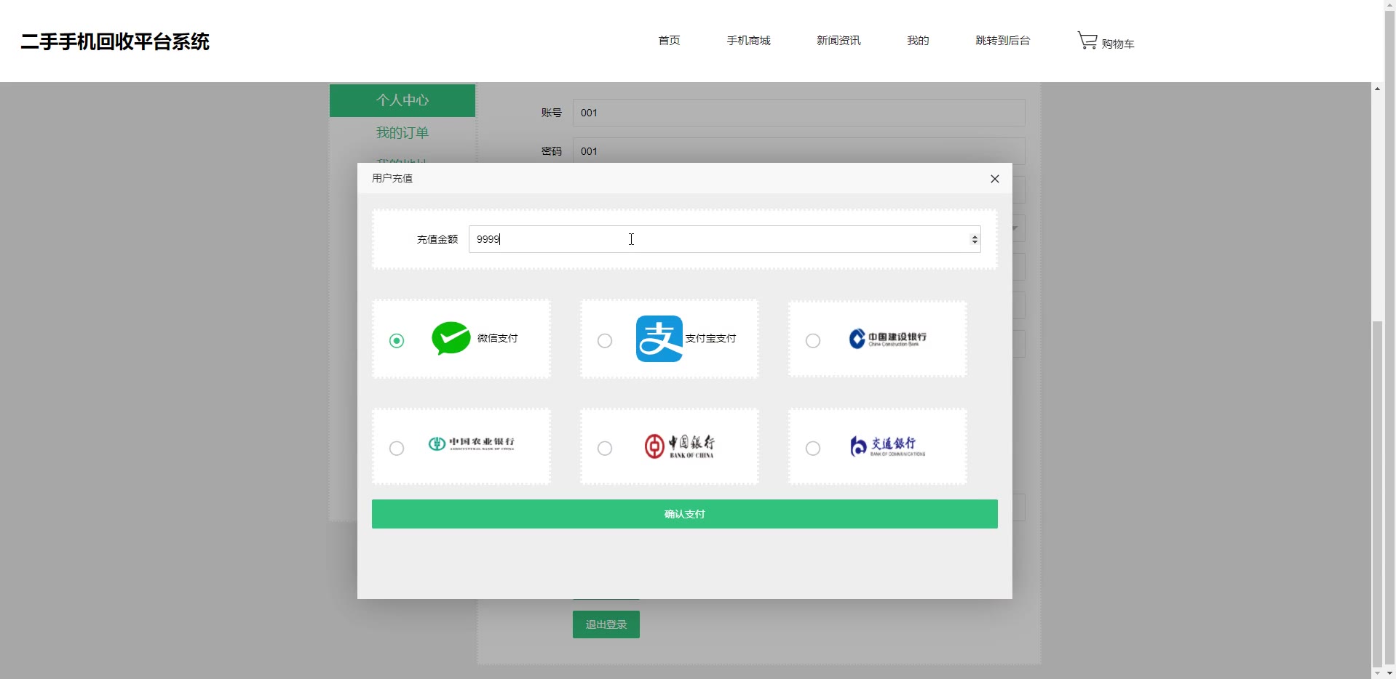Click the recharge amount spinner arrows
This screenshot has height=679, width=1396.
point(975,239)
